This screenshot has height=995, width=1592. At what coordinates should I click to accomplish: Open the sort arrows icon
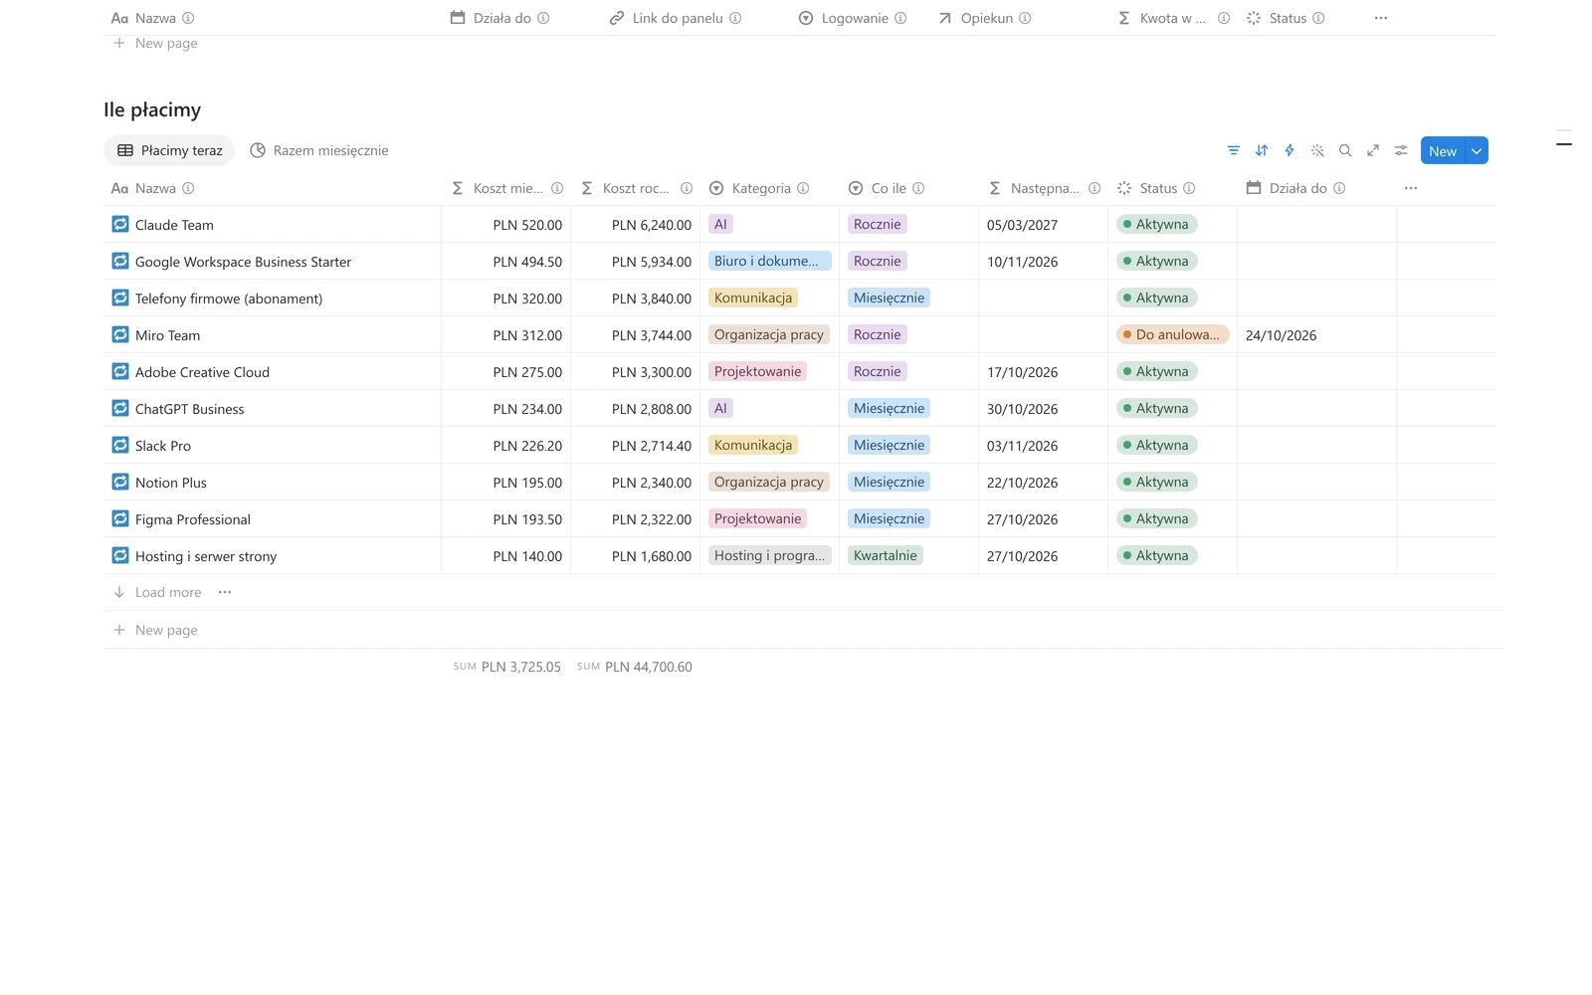[1262, 150]
